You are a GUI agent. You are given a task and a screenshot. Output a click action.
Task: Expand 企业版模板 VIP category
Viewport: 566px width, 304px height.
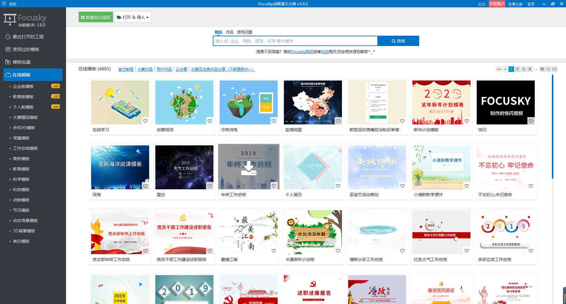[x=33, y=86]
